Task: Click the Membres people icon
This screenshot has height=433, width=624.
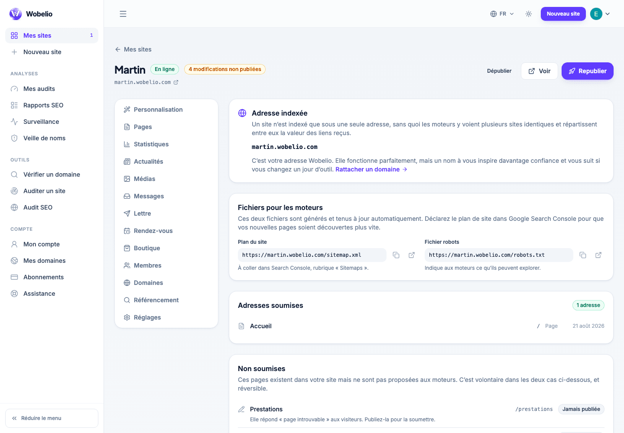Action: pyautogui.click(x=127, y=265)
